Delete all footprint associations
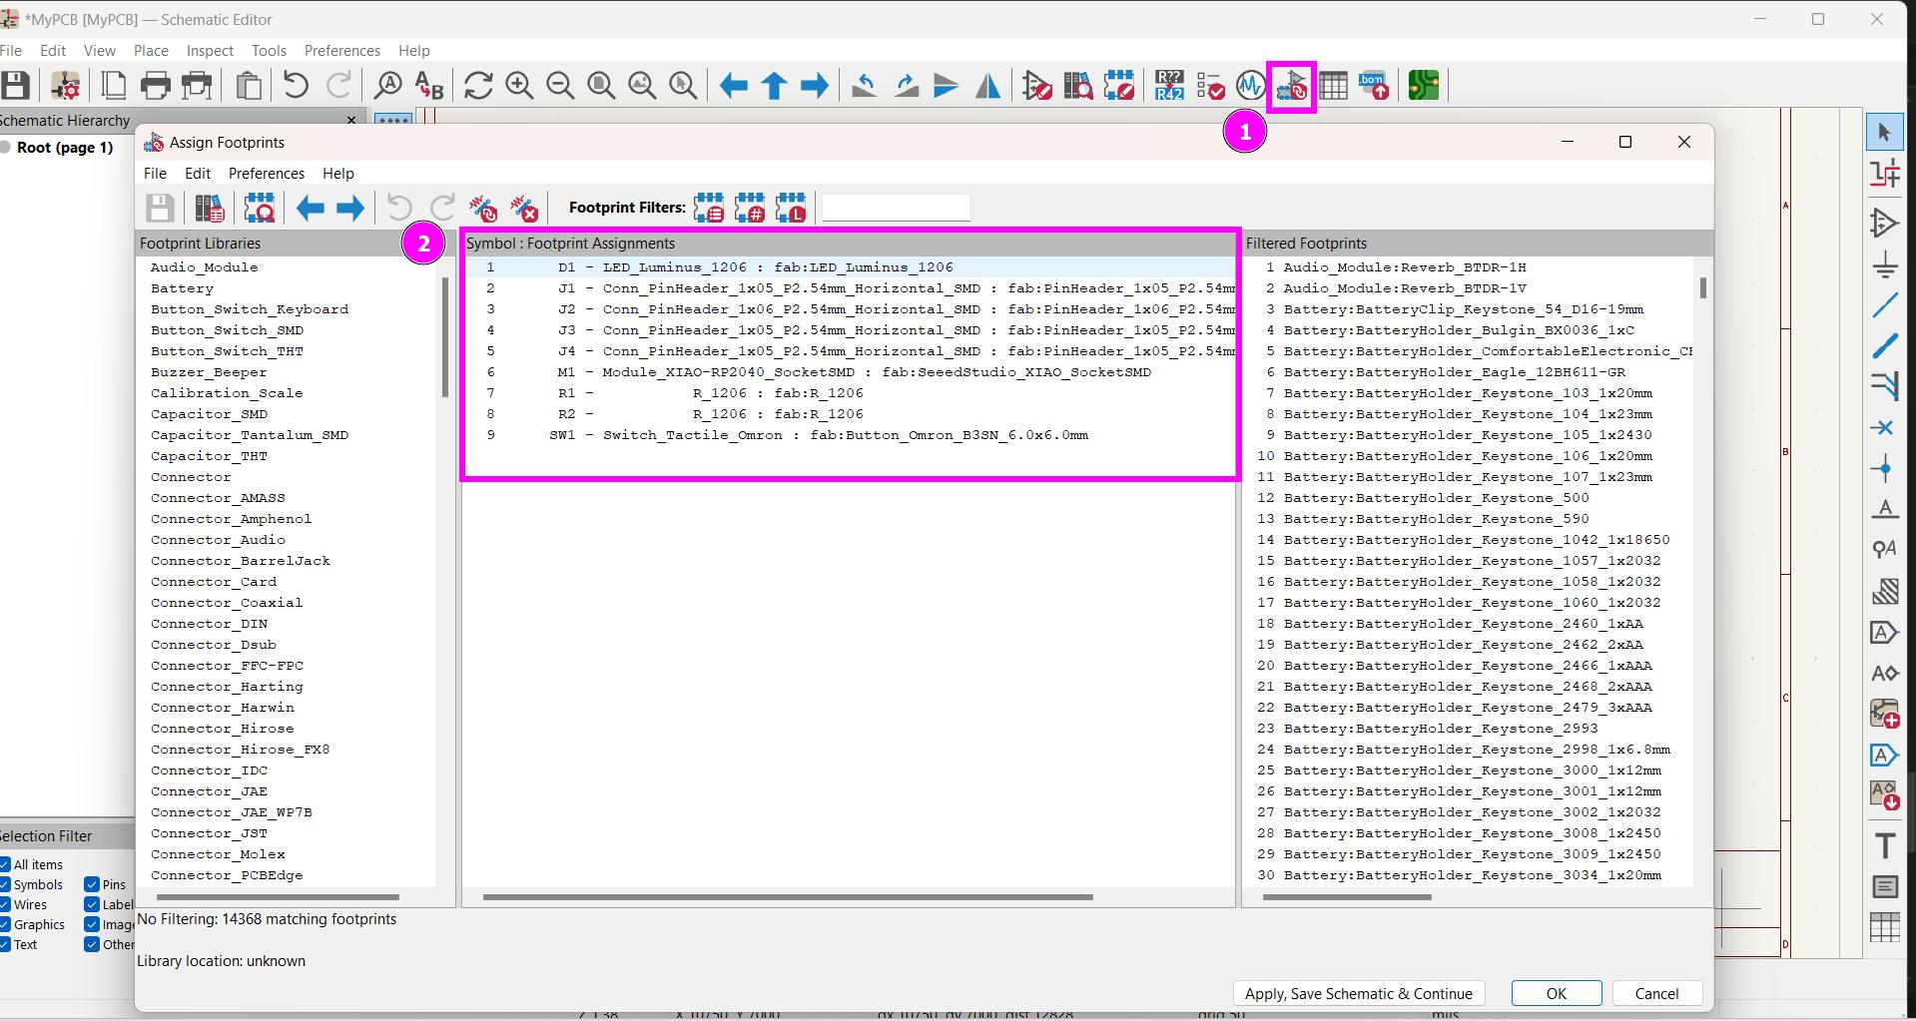The image size is (1916, 1021). (x=524, y=208)
